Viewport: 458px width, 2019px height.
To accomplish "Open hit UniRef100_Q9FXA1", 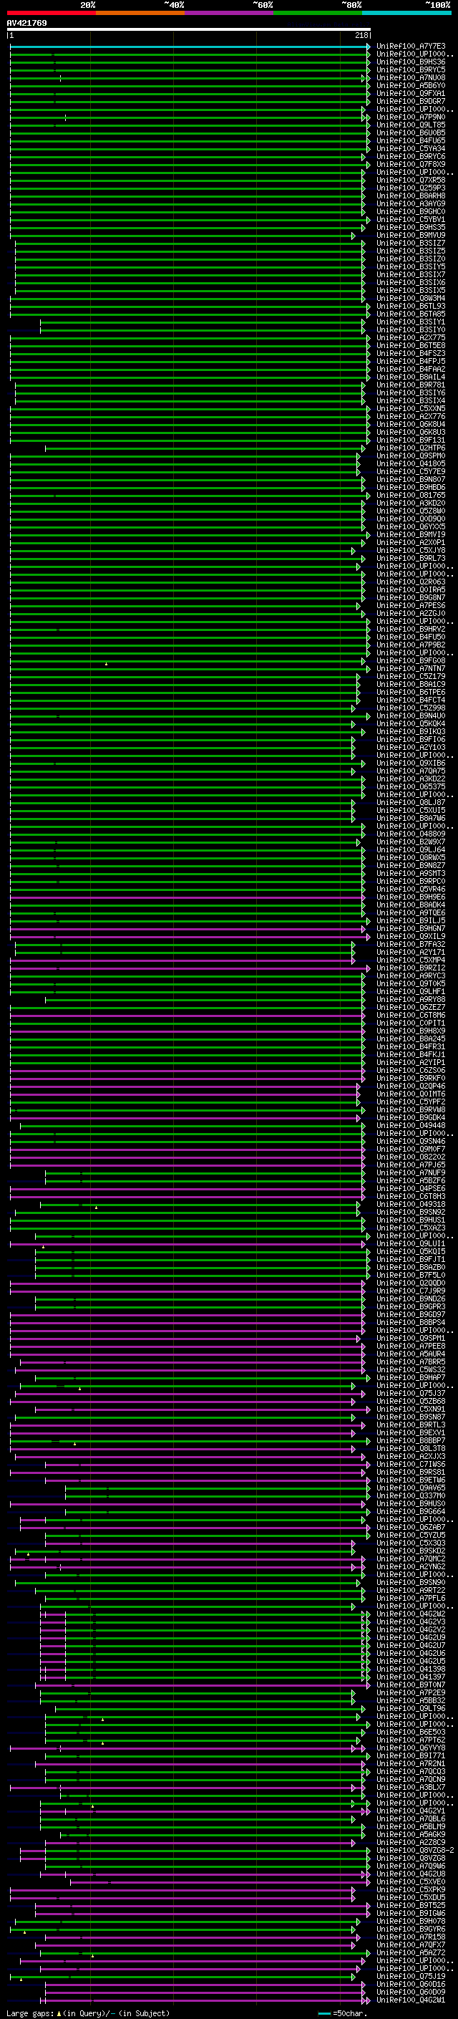I will (411, 93).
